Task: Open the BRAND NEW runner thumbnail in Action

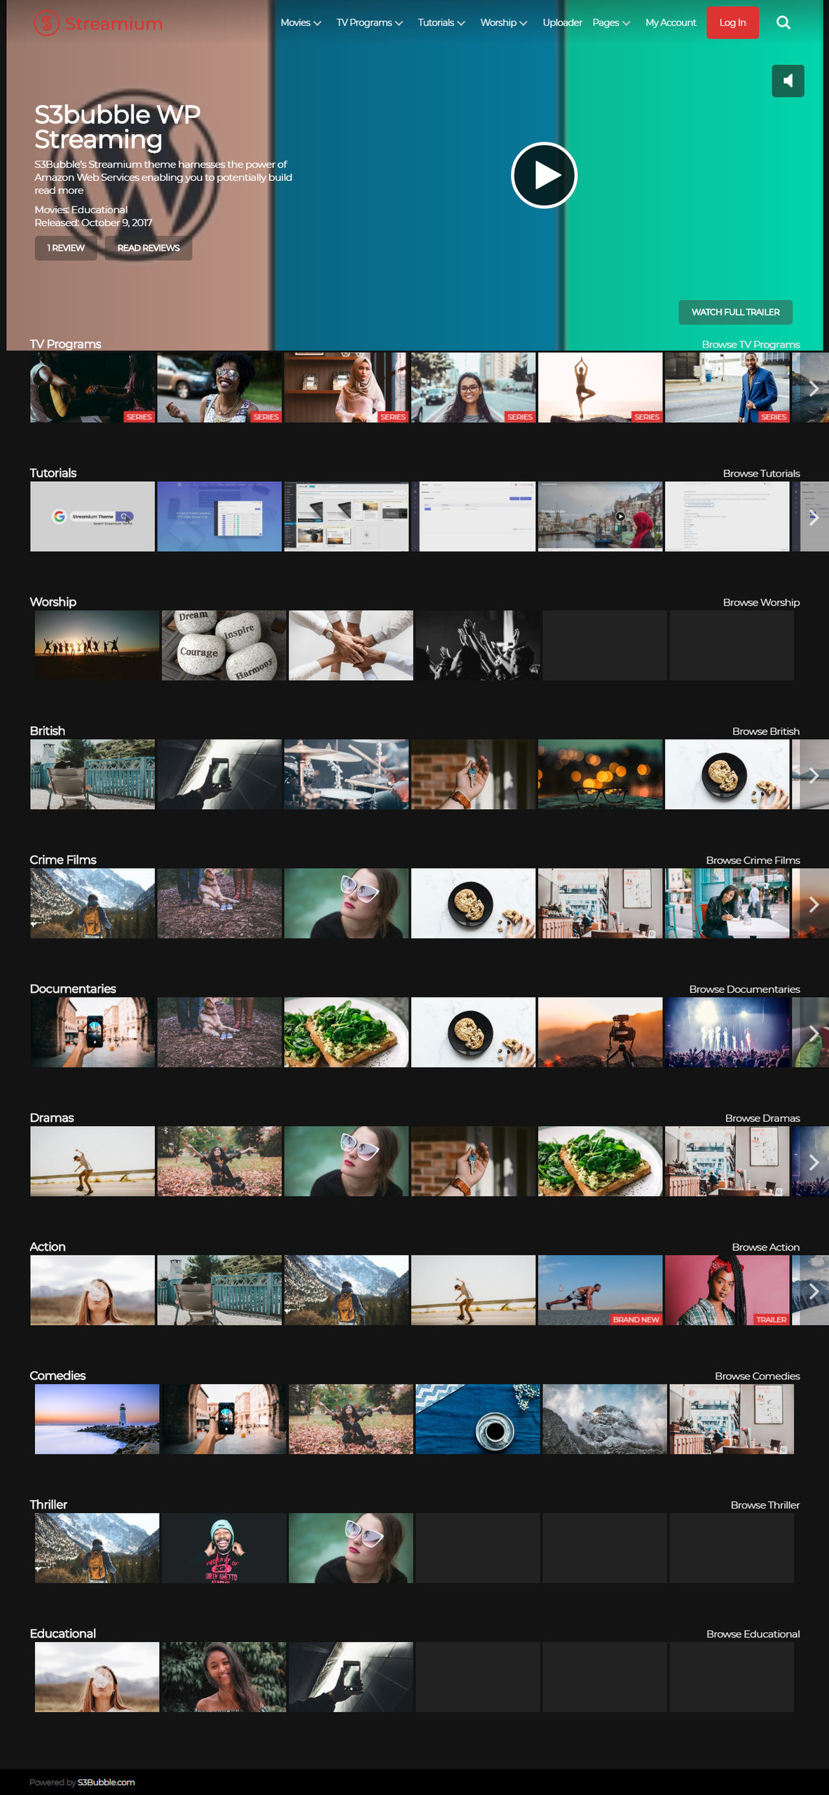Action: tap(600, 1291)
